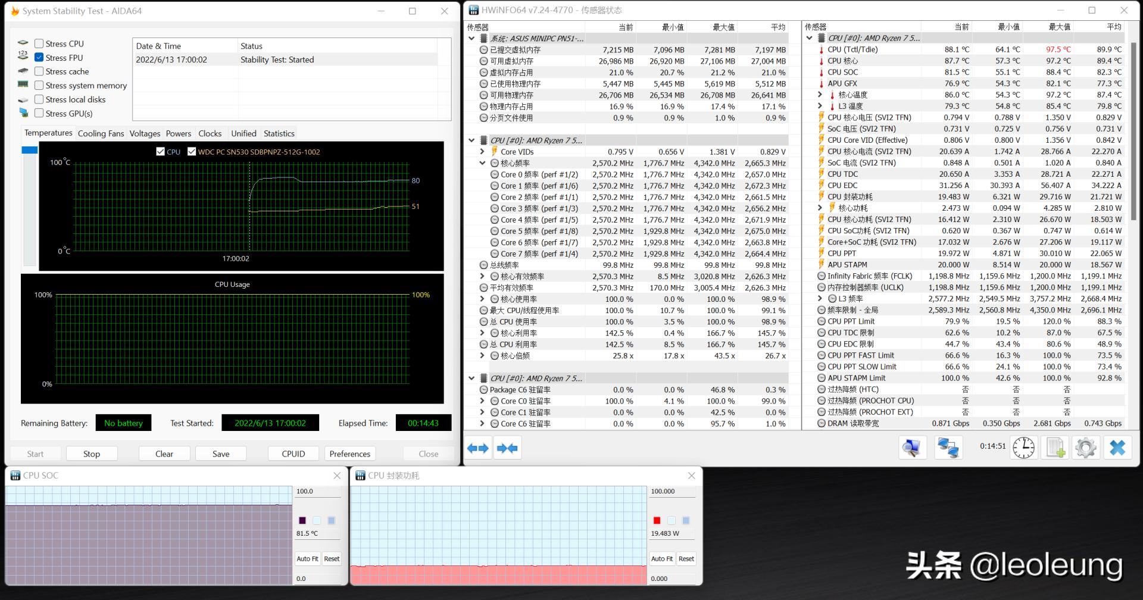Screen dimensions: 1143x600
Task: Expand the Package C6 residency entry
Action: click(482, 389)
